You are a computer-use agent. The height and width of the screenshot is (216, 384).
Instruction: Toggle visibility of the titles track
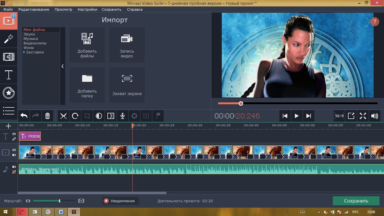click(14, 134)
